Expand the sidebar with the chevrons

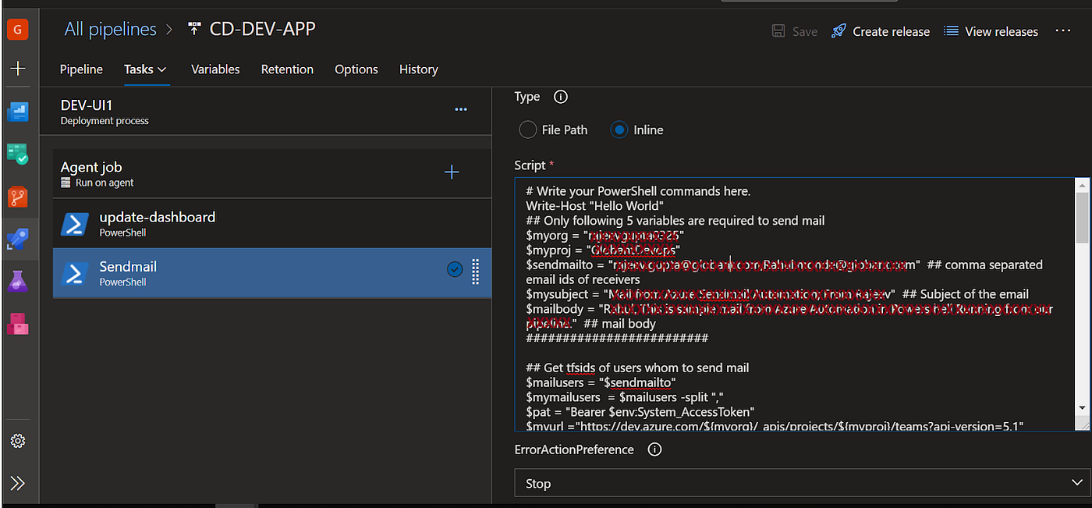[x=18, y=484]
